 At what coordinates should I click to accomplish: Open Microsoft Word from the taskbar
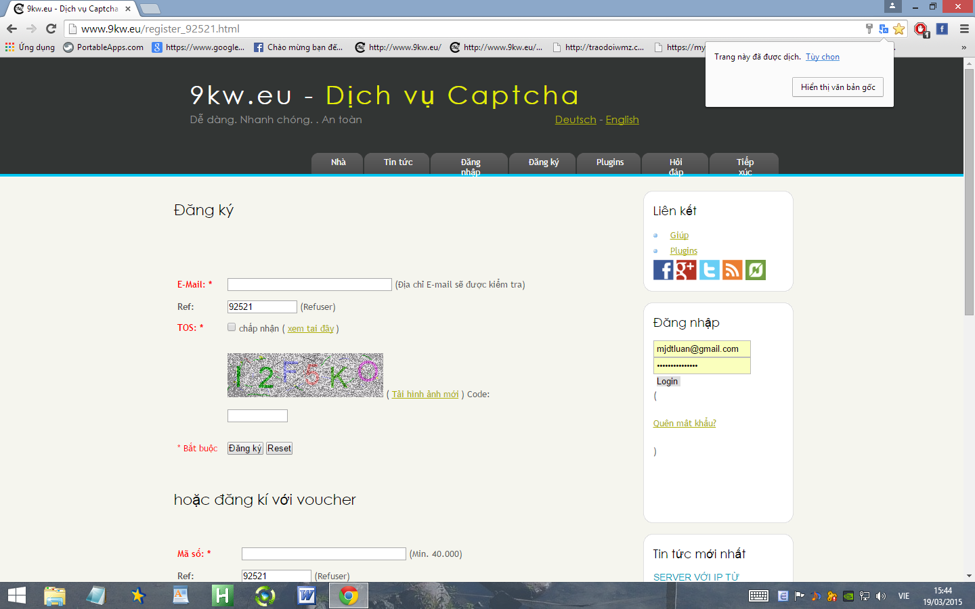pyautogui.click(x=307, y=595)
